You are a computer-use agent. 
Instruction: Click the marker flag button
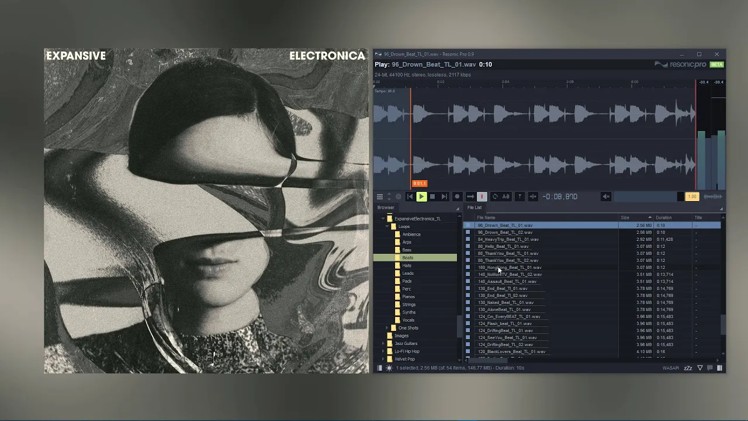[520, 197]
